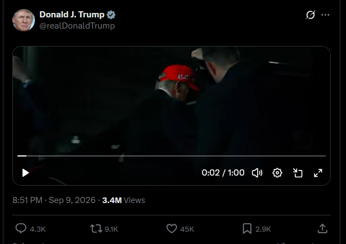Click the Donald J. Trump display name
Viewport: 346px width, 244px height.
click(72, 15)
